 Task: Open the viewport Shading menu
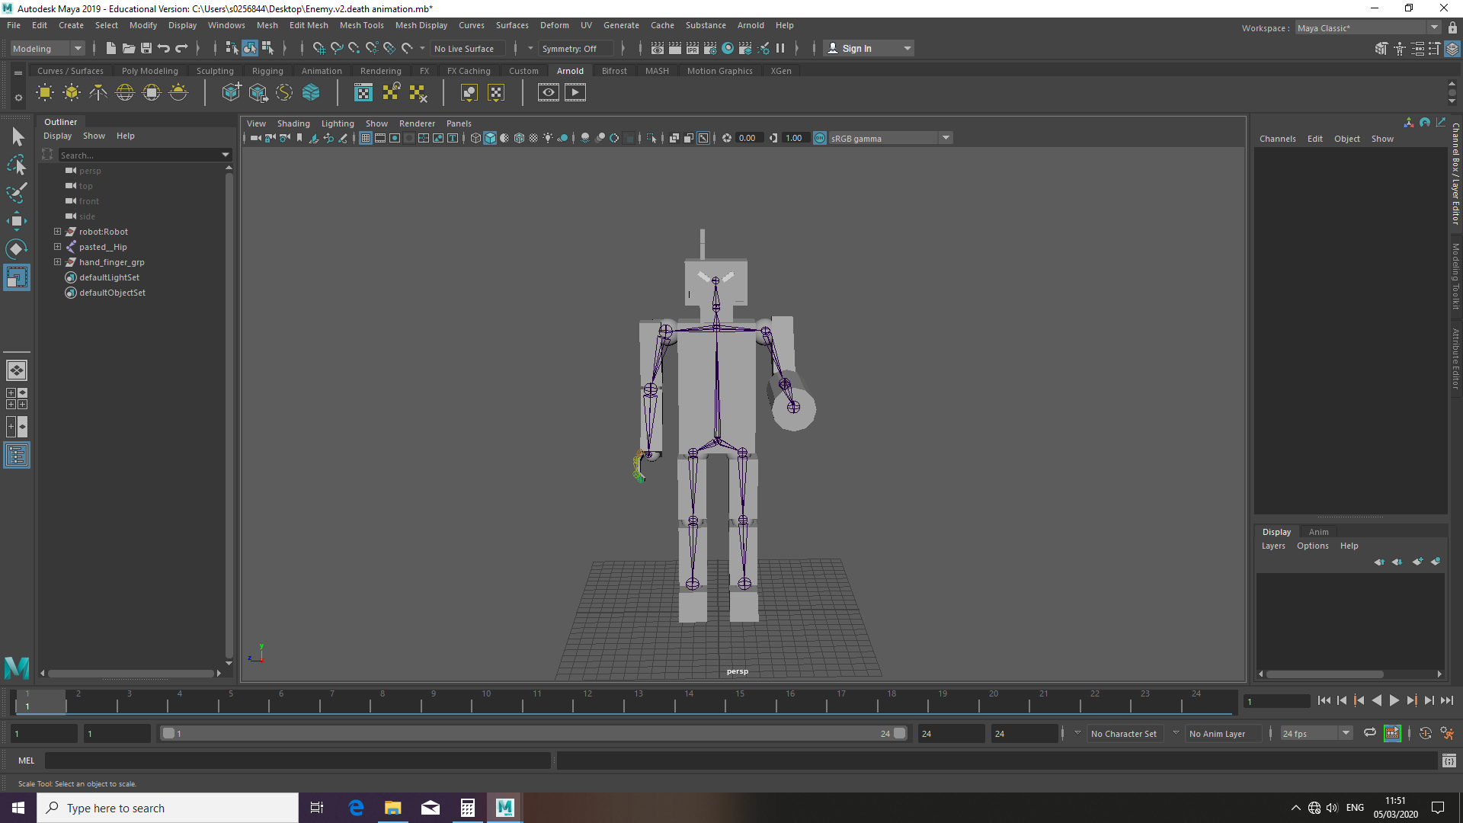coord(293,123)
